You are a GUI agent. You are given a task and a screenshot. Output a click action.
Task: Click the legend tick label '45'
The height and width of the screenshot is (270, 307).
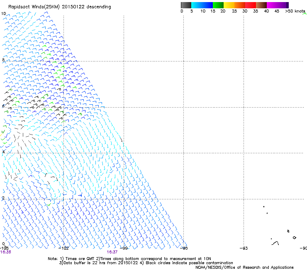[277, 11]
